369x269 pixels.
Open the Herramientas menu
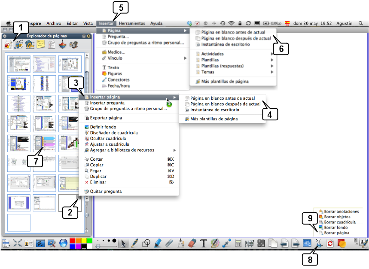tap(132, 23)
